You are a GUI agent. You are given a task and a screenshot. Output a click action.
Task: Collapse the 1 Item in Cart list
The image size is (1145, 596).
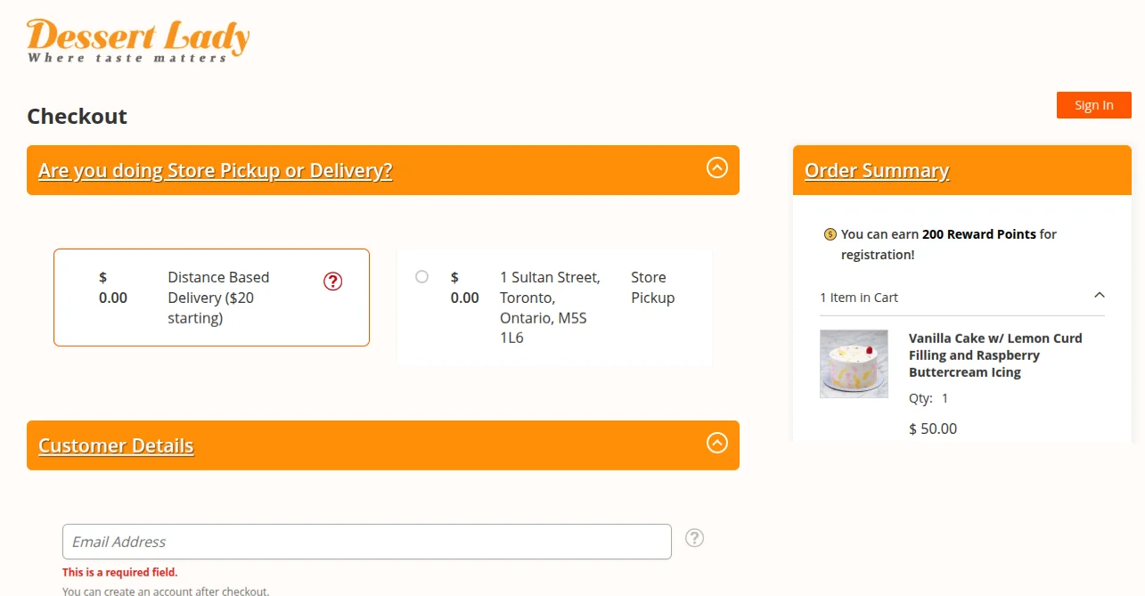click(1099, 296)
